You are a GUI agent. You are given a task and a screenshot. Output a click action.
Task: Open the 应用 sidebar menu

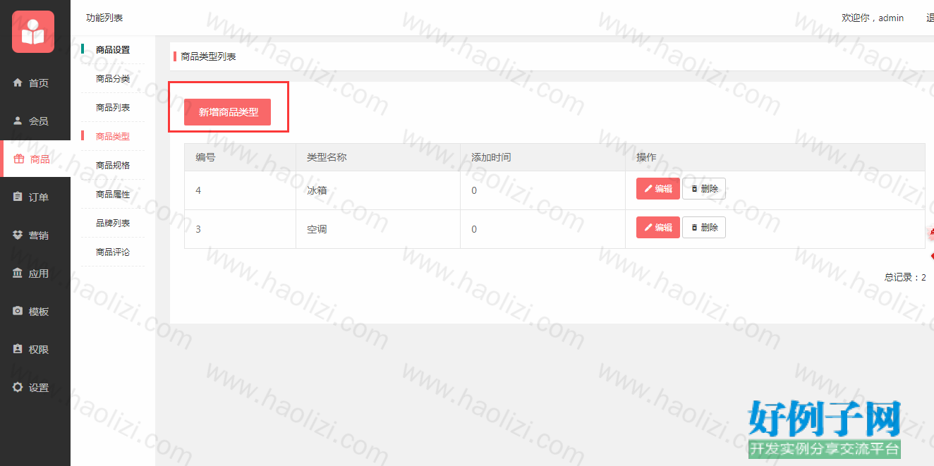point(35,273)
